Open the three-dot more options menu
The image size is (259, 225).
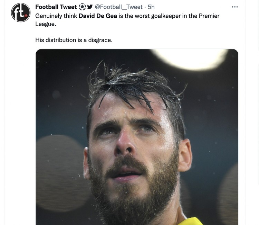point(235,7)
